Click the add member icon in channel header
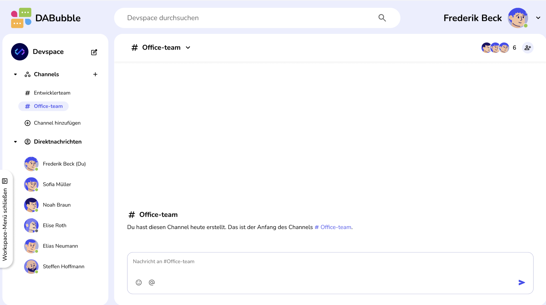Viewport: 546px width, 305px height. pos(527,48)
